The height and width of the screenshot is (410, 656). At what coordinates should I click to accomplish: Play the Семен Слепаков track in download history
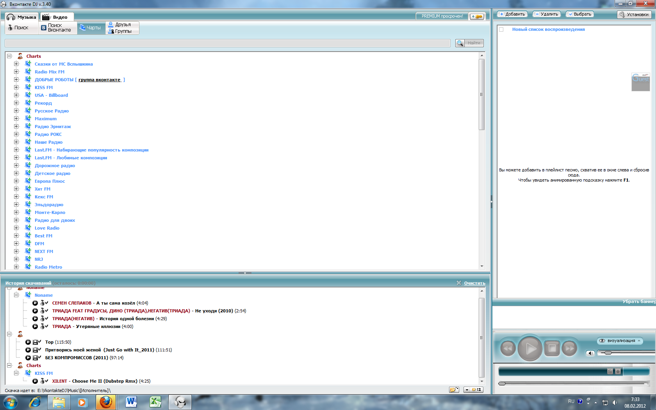[35, 303]
